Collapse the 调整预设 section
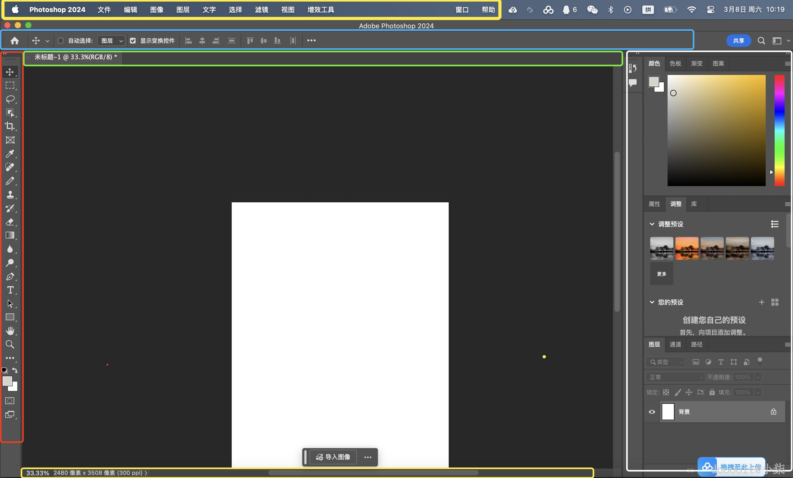Image resolution: width=793 pixels, height=478 pixels. coord(652,224)
